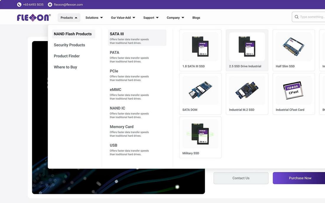This screenshot has width=325, height=203.
Task: Open the Flexxon logo homepage link
Action: tap(34, 18)
